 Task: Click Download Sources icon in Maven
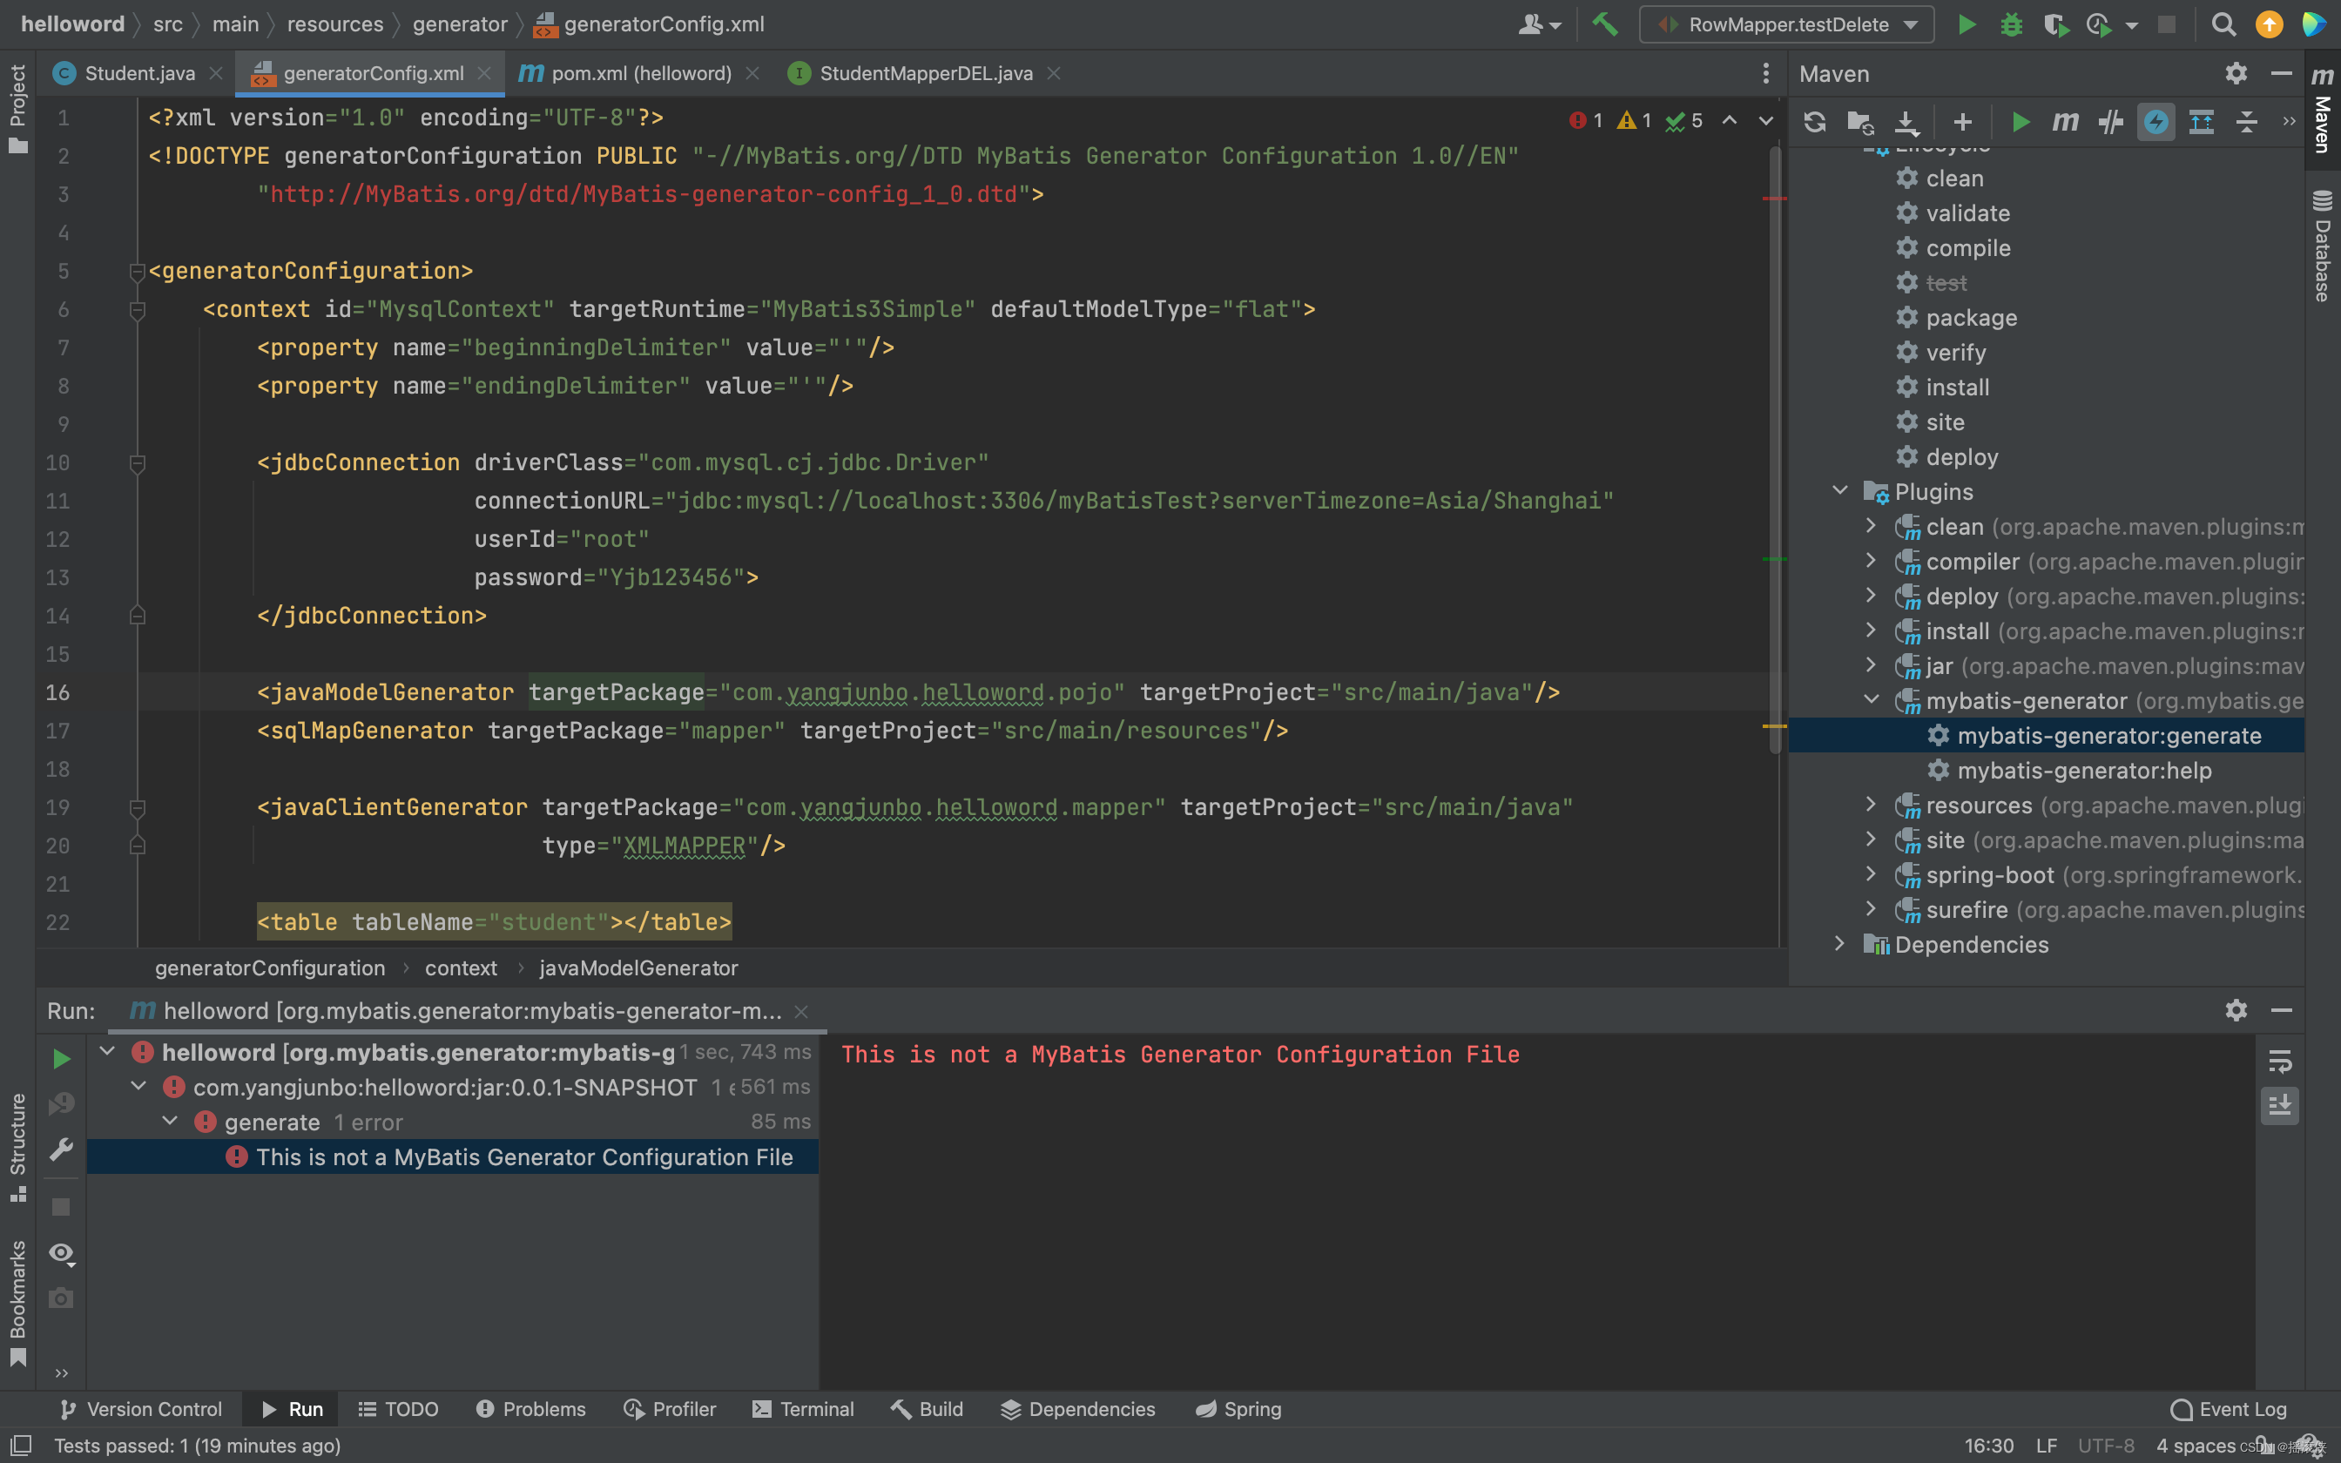pyautogui.click(x=1906, y=122)
